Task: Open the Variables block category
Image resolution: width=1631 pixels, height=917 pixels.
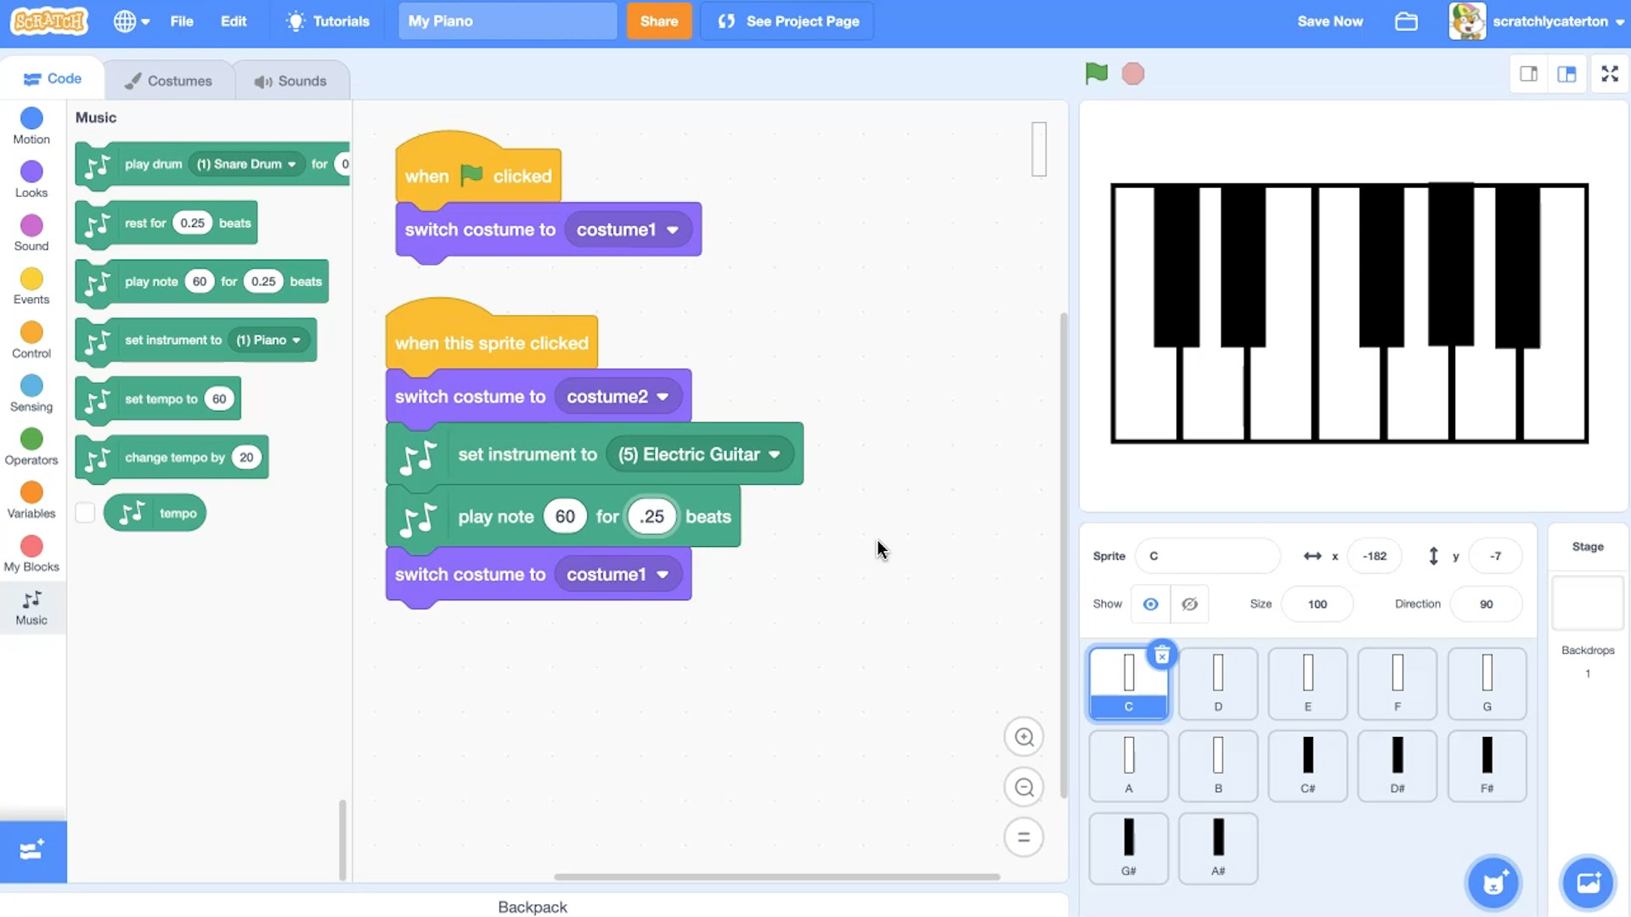Action: click(31, 501)
